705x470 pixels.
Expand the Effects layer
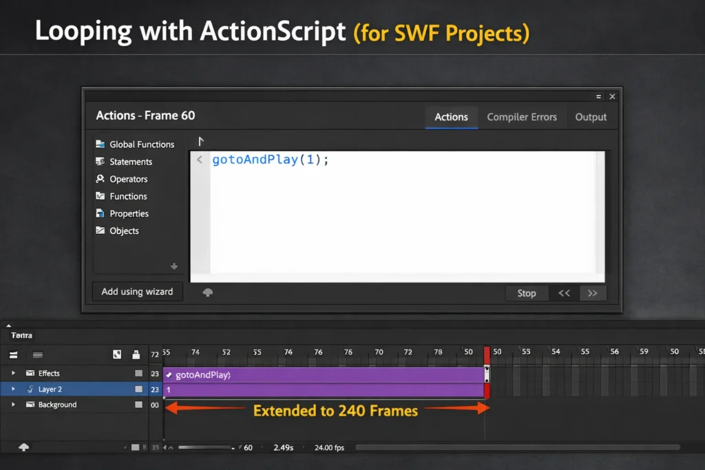pos(13,373)
